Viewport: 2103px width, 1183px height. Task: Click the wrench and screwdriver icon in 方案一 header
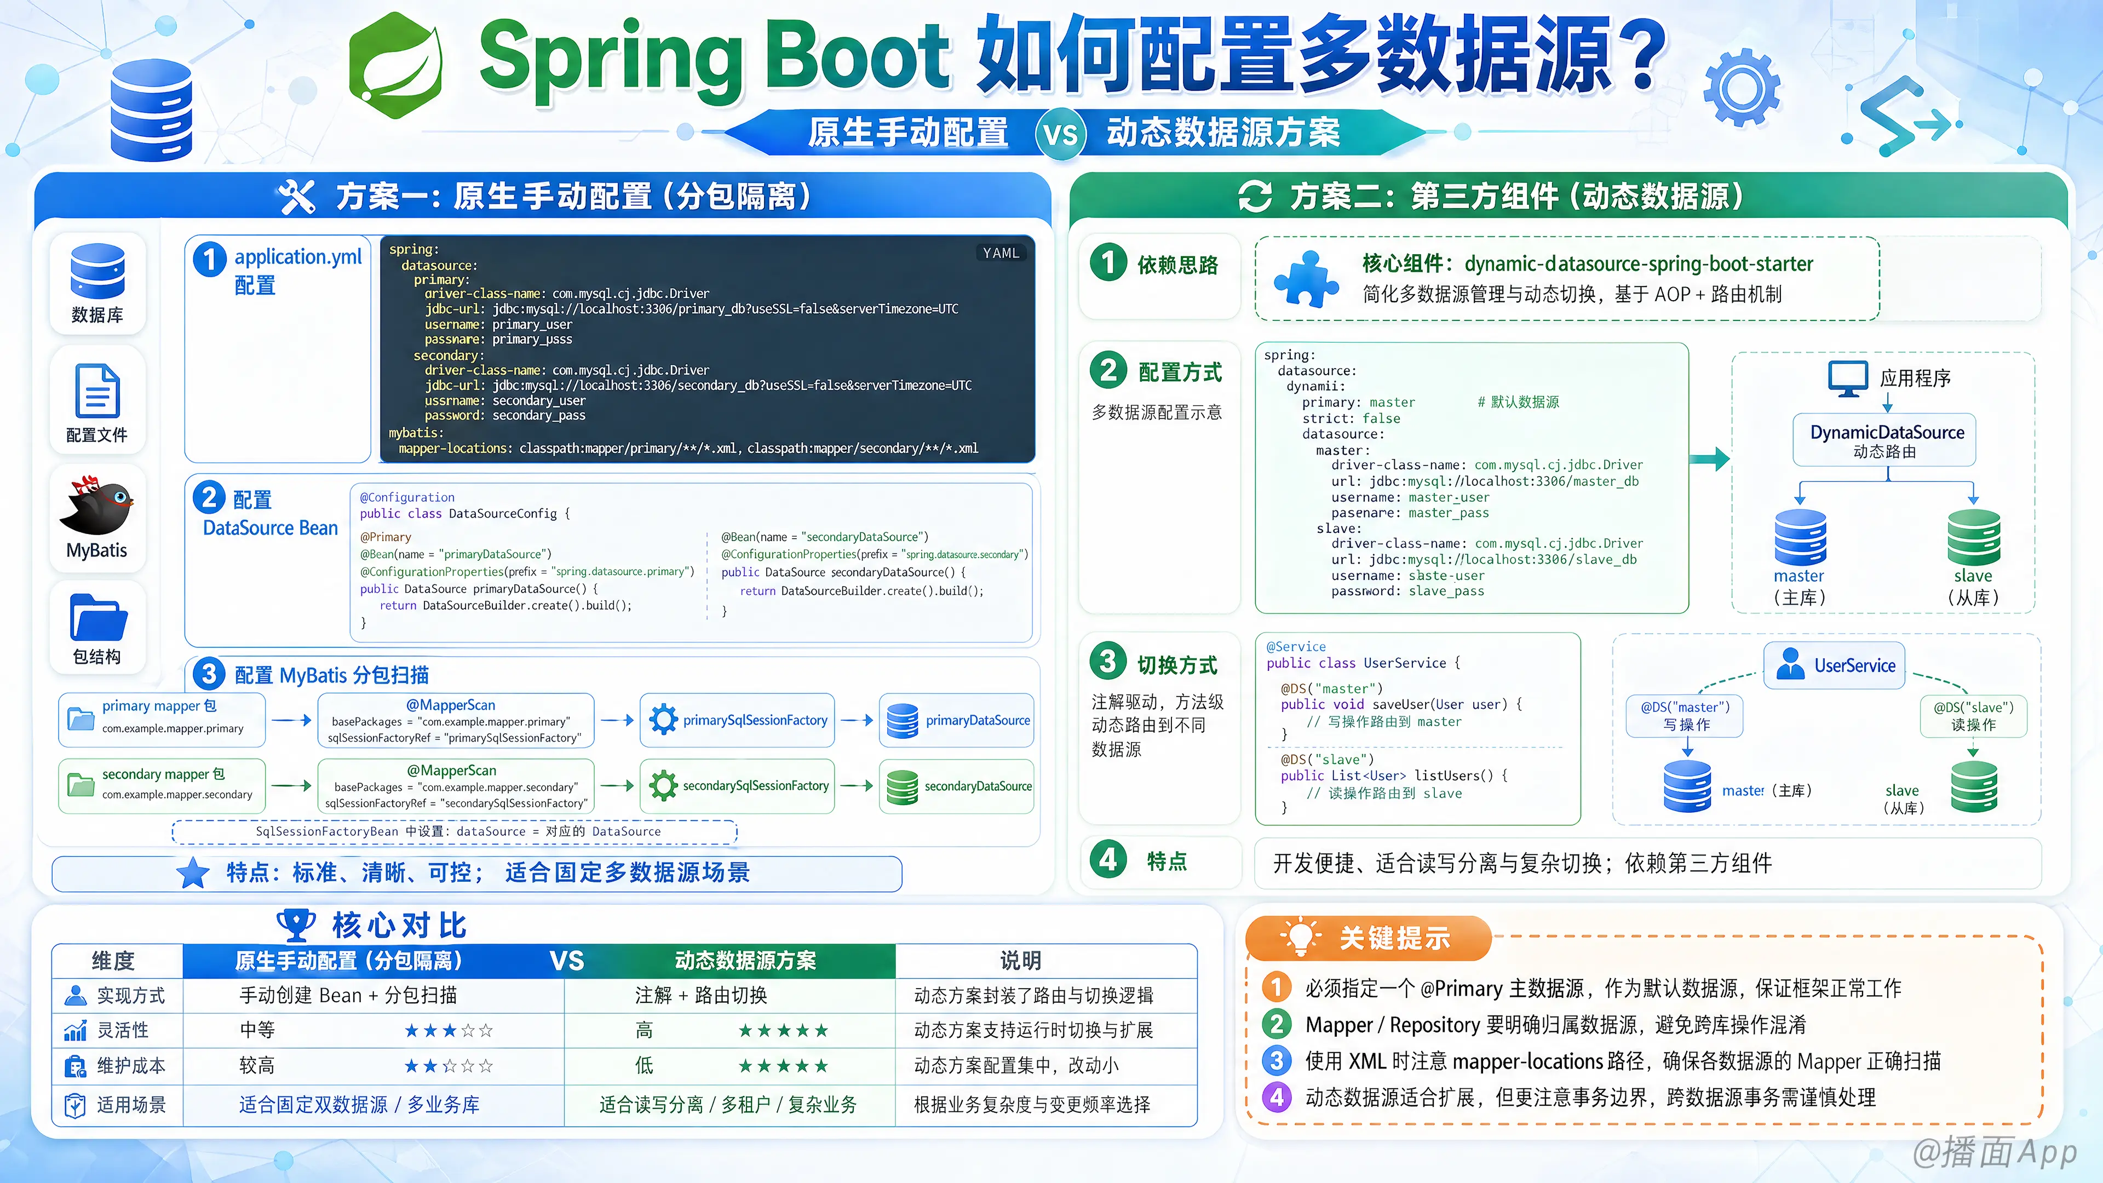[296, 197]
